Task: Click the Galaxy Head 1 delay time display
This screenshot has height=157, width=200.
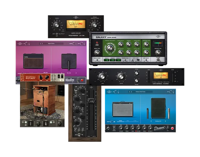Action: pos(107,60)
